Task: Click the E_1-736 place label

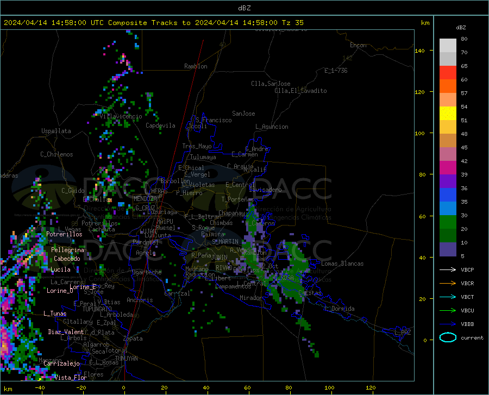Action: 336,71
